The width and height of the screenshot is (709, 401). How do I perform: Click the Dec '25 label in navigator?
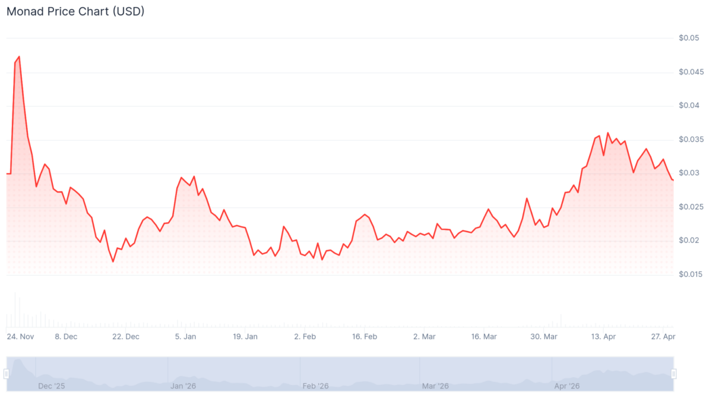coord(52,386)
